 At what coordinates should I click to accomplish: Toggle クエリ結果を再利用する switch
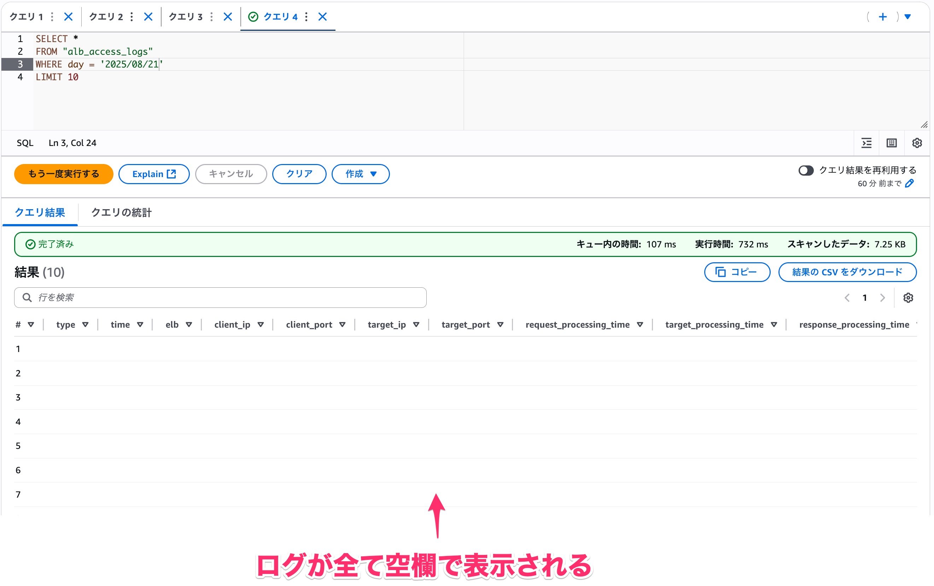click(806, 170)
